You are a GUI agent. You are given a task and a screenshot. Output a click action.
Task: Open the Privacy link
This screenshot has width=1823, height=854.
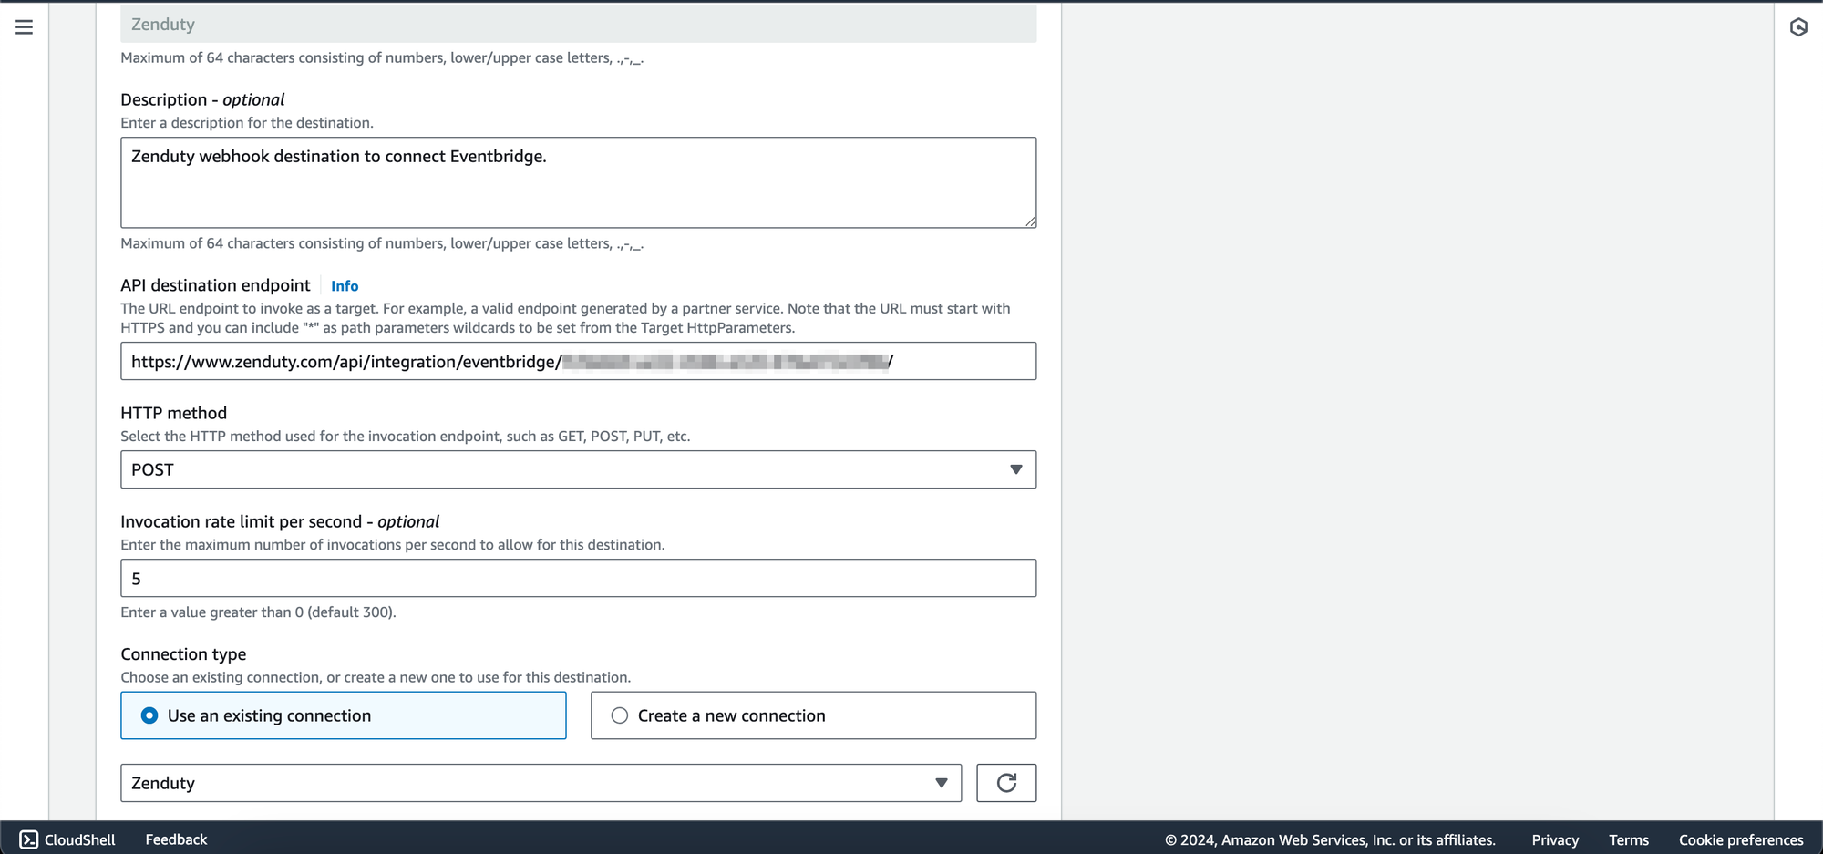click(x=1555, y=839)
